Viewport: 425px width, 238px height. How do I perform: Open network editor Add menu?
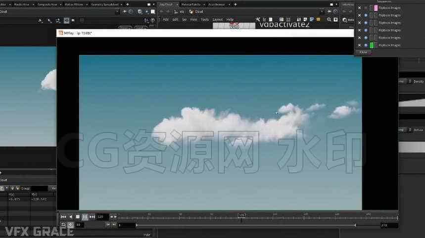[x=166, y=19]
